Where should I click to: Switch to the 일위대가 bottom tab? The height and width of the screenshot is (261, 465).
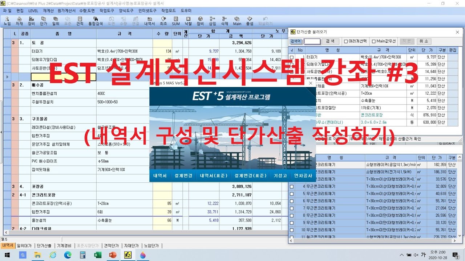[x=24, y=246]
